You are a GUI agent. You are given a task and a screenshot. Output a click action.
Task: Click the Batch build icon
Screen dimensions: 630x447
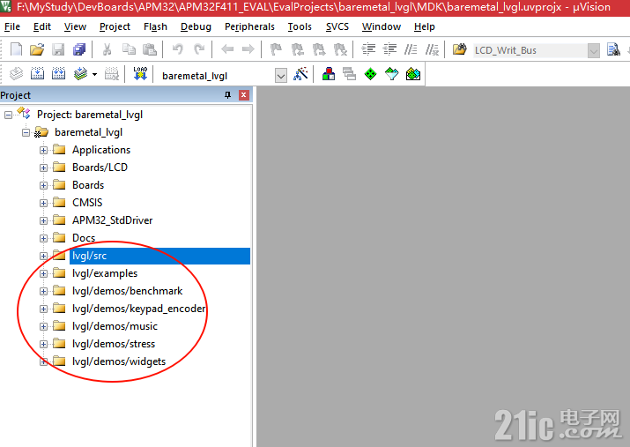coord(80,74)
